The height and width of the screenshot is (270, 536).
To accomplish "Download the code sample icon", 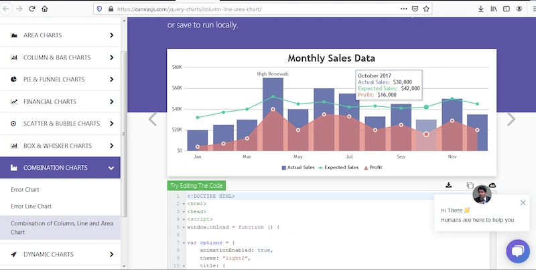I will pos(449,185).
